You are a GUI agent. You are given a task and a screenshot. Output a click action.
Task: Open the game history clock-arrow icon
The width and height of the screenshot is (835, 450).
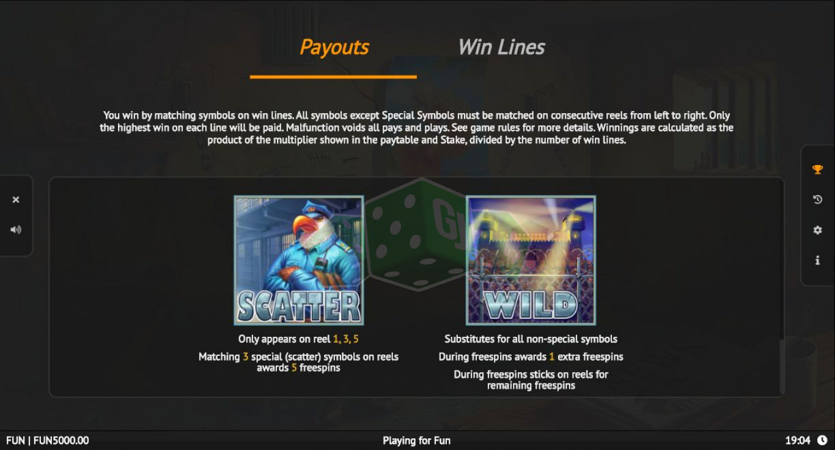point(817,199)
